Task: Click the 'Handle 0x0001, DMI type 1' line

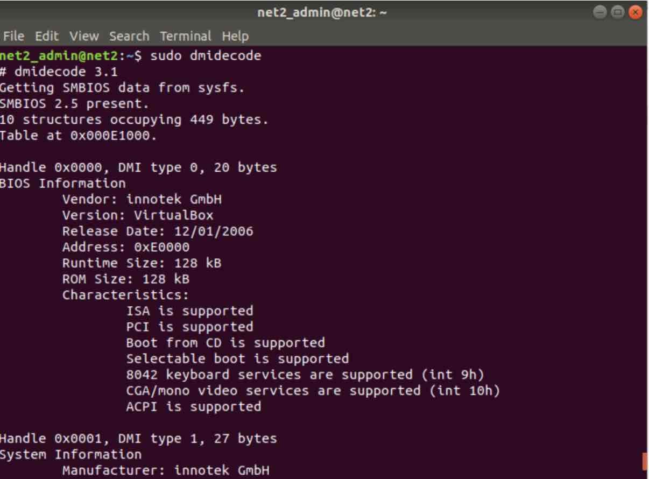Action: click(x=138, y=439)
